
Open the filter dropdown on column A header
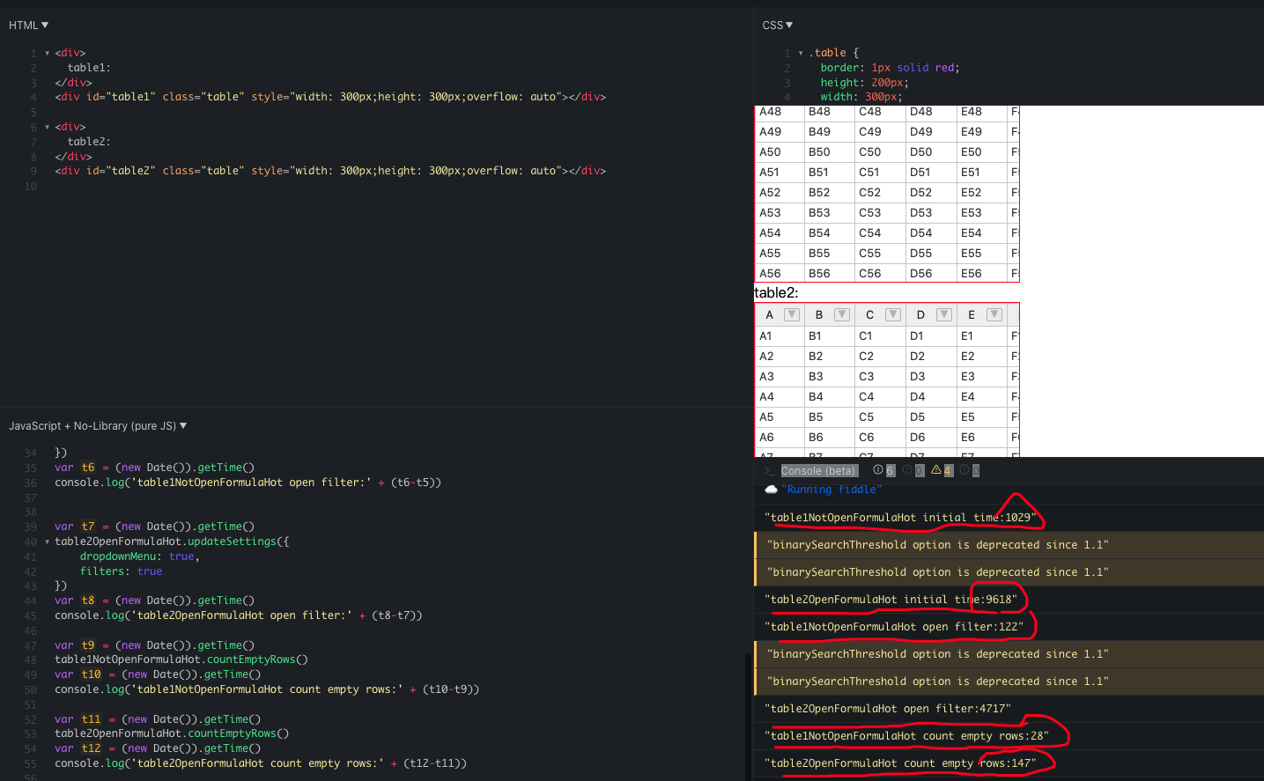[791, 314]
